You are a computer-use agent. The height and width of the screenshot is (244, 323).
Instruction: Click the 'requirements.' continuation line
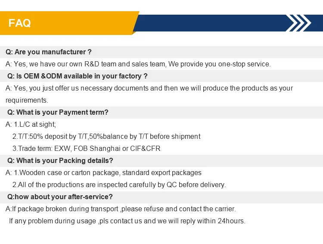[x=27, y=100]
